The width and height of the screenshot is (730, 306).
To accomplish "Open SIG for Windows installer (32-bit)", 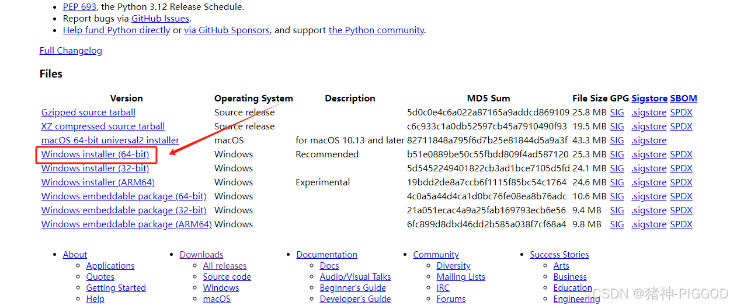I will (x=617, y=168).
